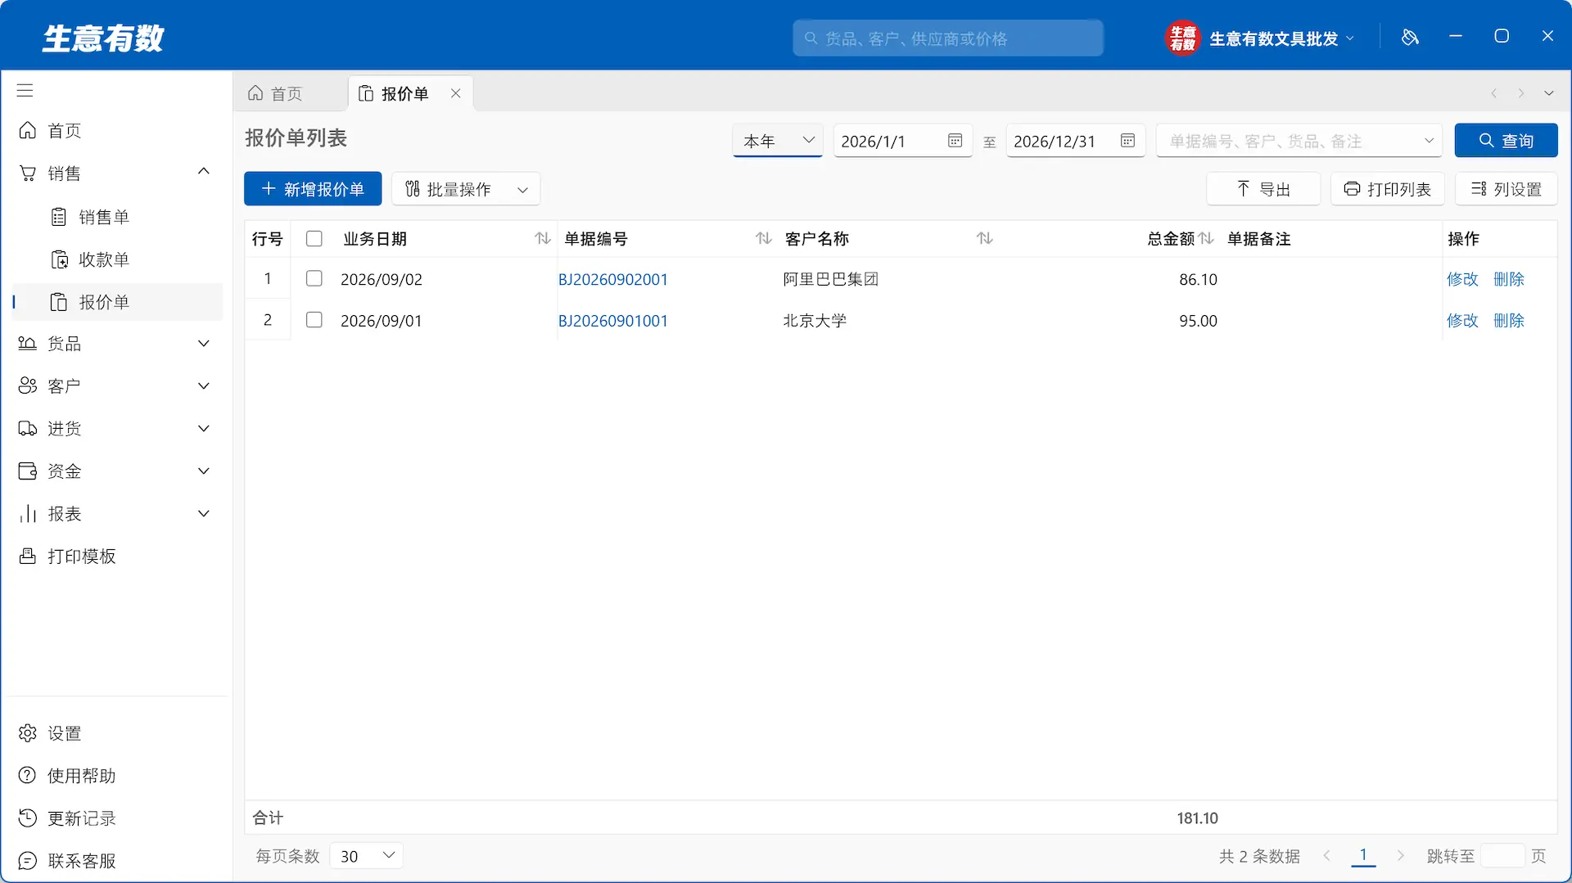Open the 批量操作 dropdown
Viewport: 1572px width, 883px height.
tap(466, 189)
